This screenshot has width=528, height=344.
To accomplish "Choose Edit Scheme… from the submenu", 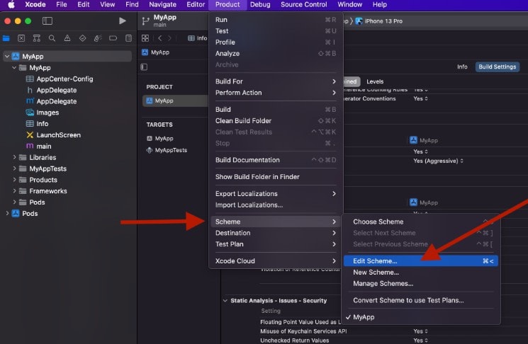I will [375, 261].
